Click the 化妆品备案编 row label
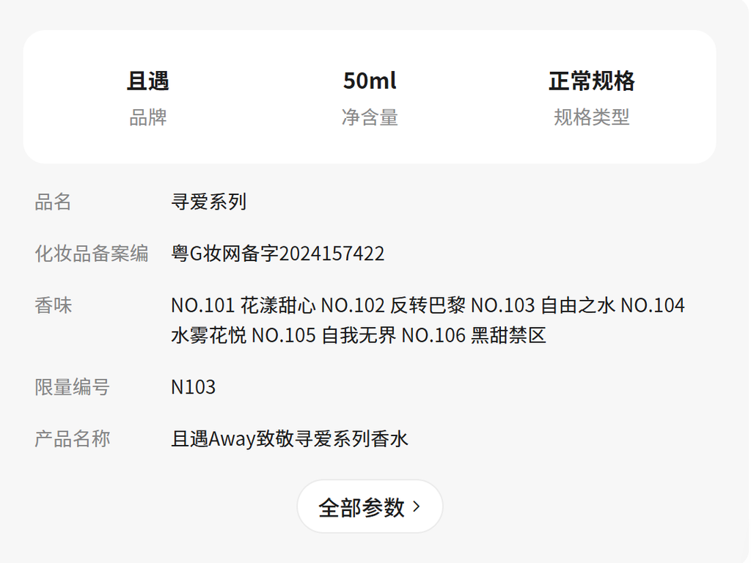The width and height of the screenshot is (751, 563). click(92, 254)
